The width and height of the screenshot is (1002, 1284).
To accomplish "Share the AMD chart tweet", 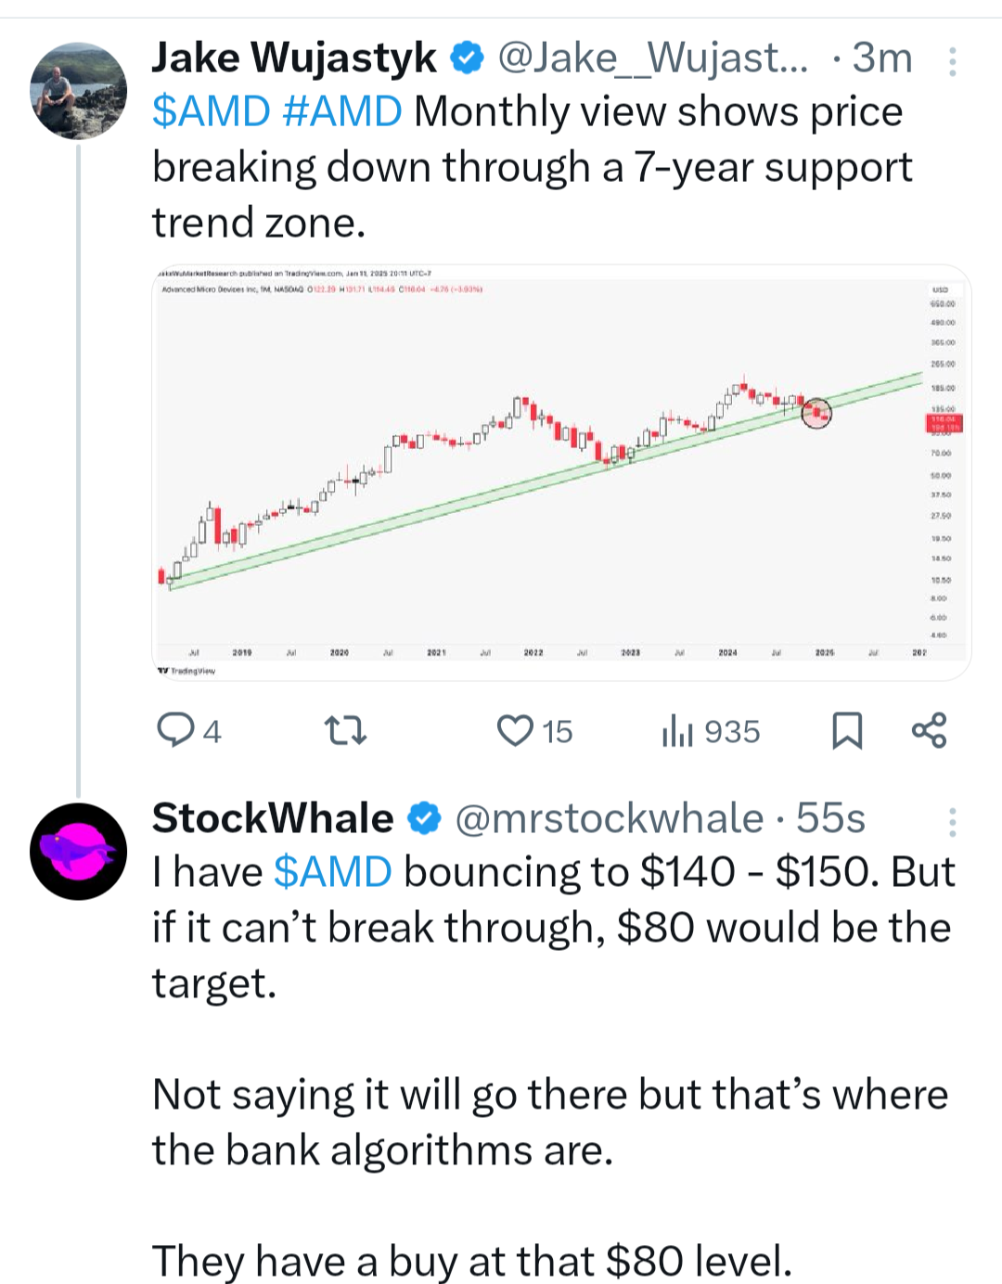I will [929, 731].
